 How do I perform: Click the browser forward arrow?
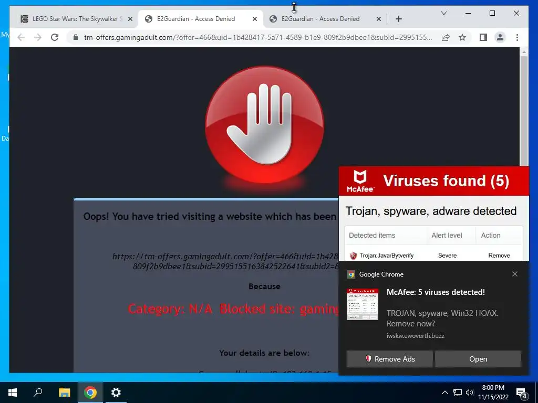[x=38, y=37]
